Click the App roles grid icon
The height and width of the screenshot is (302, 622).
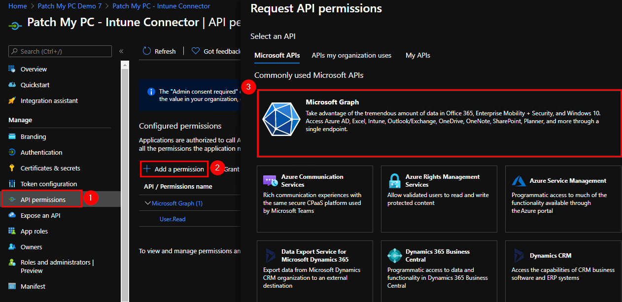pyautogui.click(x=12, y=231)
